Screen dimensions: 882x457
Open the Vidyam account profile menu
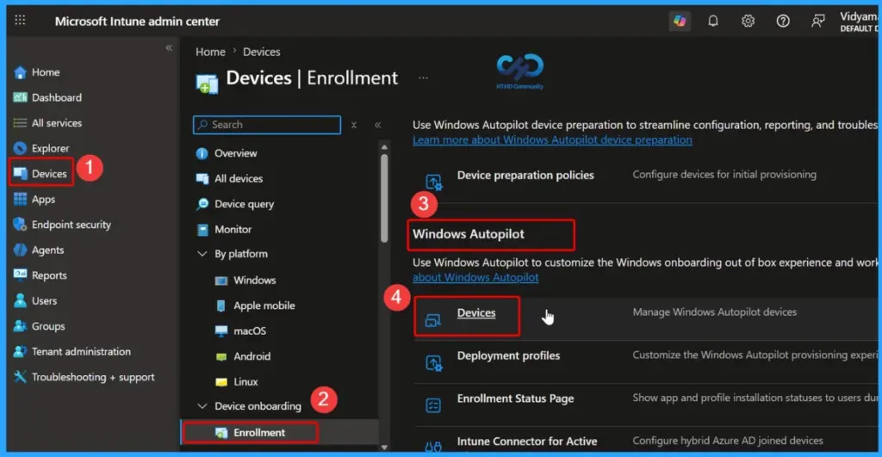(x=859, y=22)
